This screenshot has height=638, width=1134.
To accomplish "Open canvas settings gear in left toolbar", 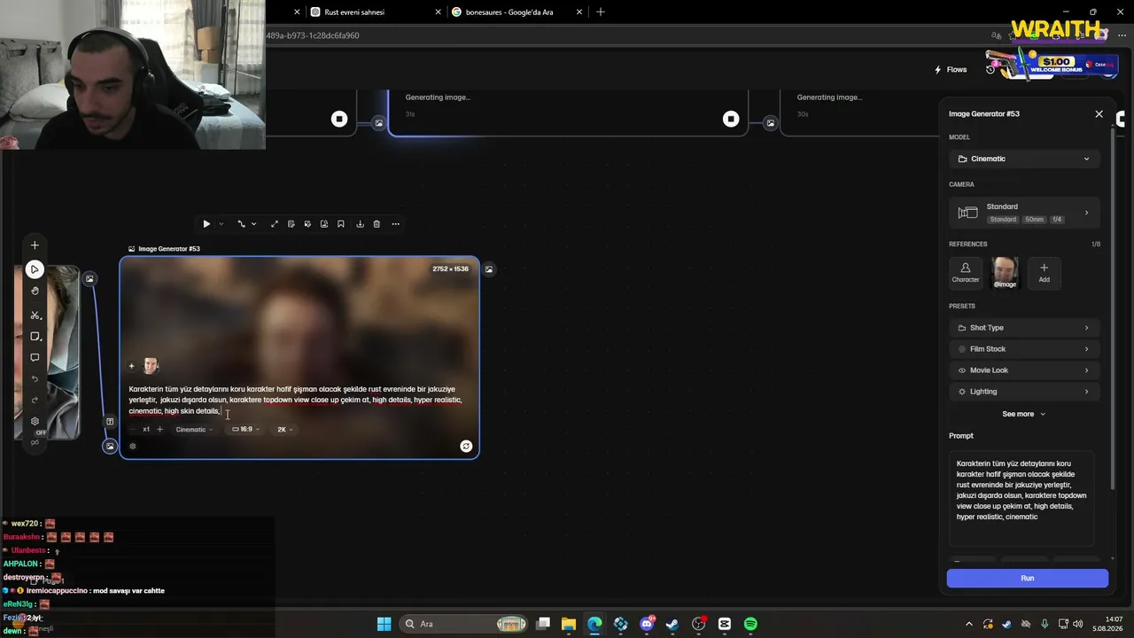I will click(x=35, y=422).
